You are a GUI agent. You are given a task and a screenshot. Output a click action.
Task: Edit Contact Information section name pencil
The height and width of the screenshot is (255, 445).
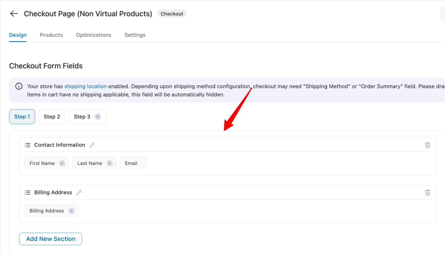coord(92,145)
